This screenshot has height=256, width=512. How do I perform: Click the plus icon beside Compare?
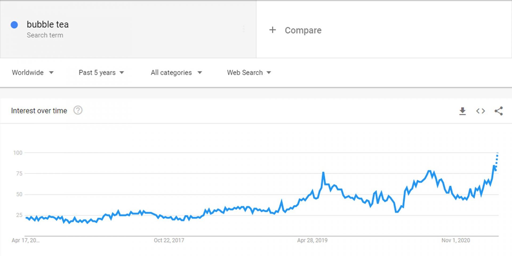273,30
